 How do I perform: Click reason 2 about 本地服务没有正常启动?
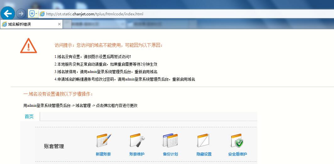(106, 64)
